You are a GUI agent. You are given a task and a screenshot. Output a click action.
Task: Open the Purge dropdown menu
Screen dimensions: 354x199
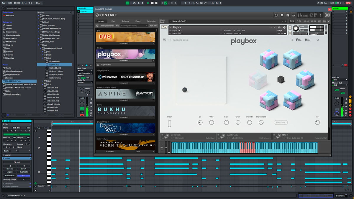tap(281, 31)
